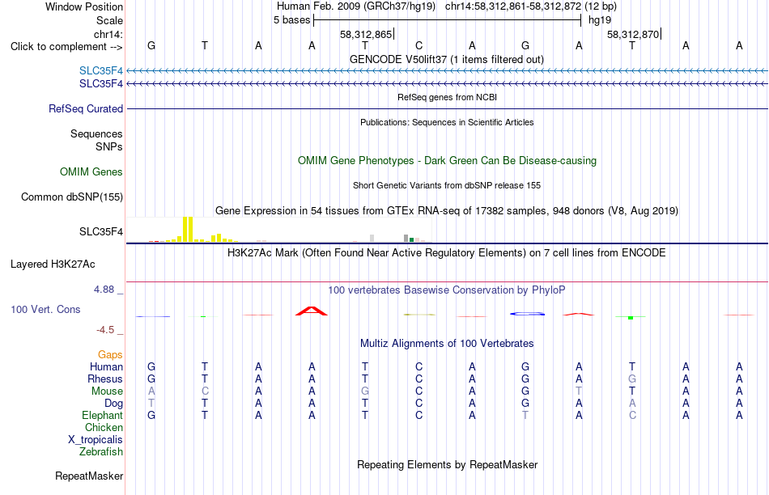Click the Dog species label

click(x=113, y=404)
